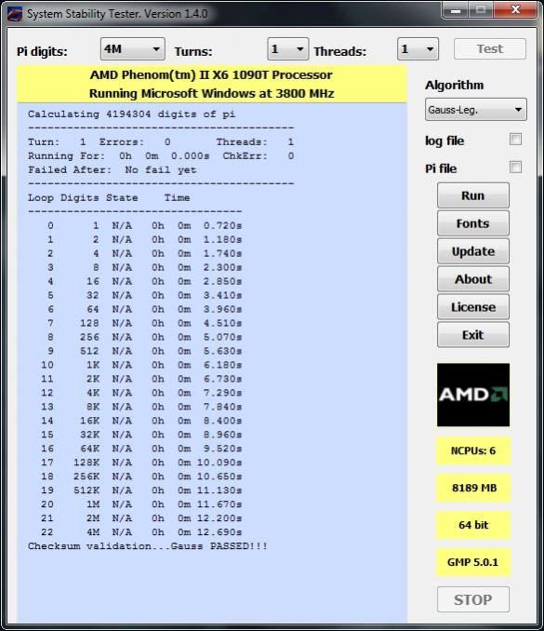Enable the log file checkbox

(515, 140)
